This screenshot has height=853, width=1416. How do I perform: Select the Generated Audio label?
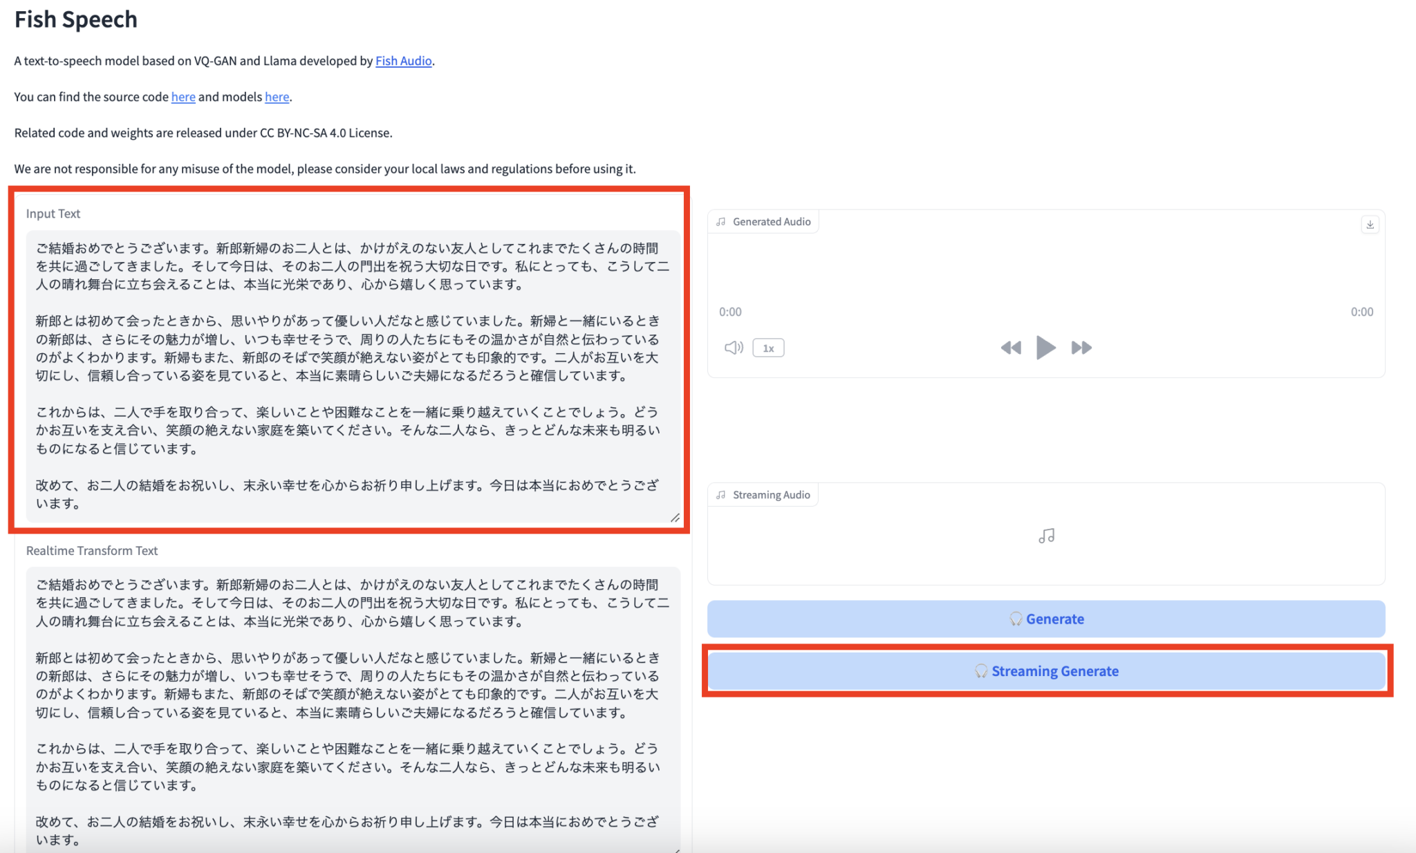coord(772,221)
